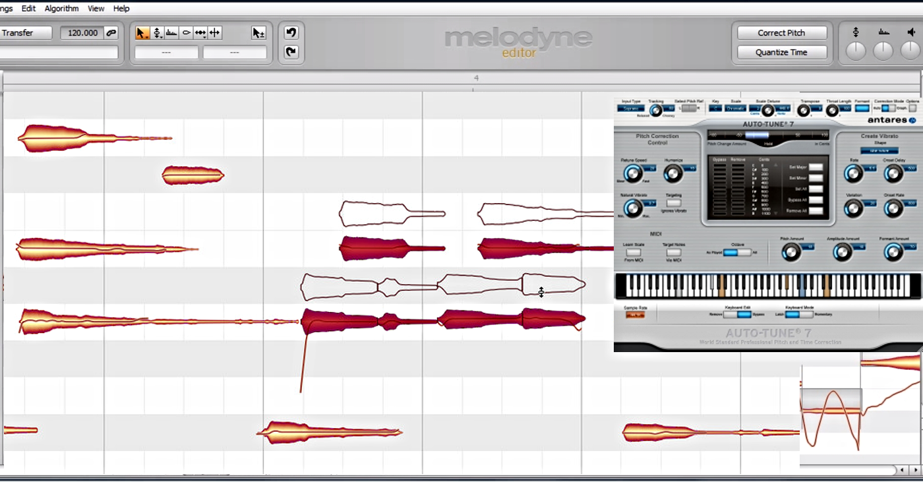Screen dimensions: 923x482
Task: Select the Main arrow tool in Melodyne
Action: click(142, 33)
